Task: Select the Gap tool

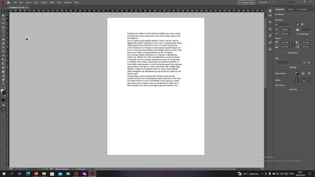Action: point(3,23)
